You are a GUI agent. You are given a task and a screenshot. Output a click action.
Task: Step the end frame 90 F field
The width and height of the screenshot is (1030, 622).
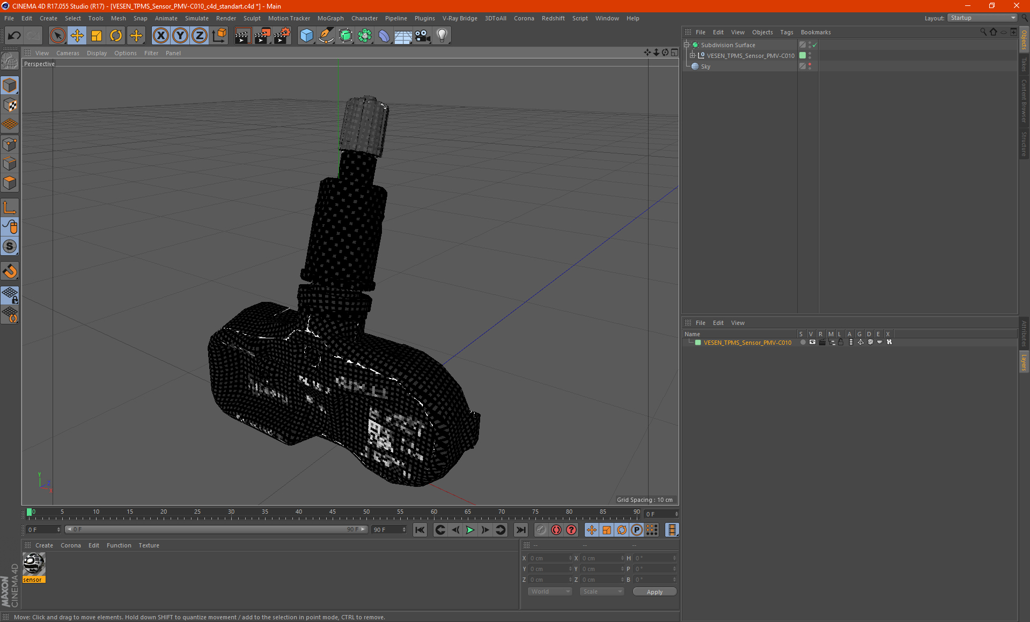click(x=404, y=530)
